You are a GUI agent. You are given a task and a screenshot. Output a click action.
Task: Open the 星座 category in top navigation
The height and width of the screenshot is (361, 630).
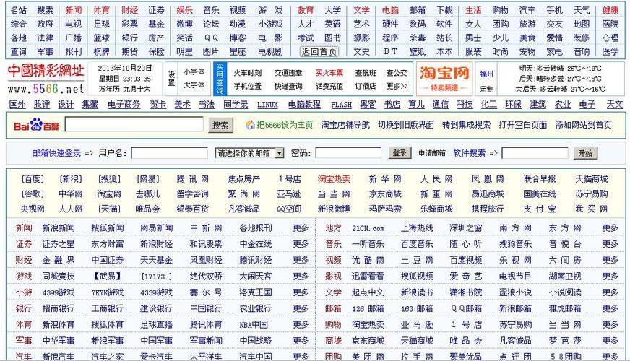point(238,51)
